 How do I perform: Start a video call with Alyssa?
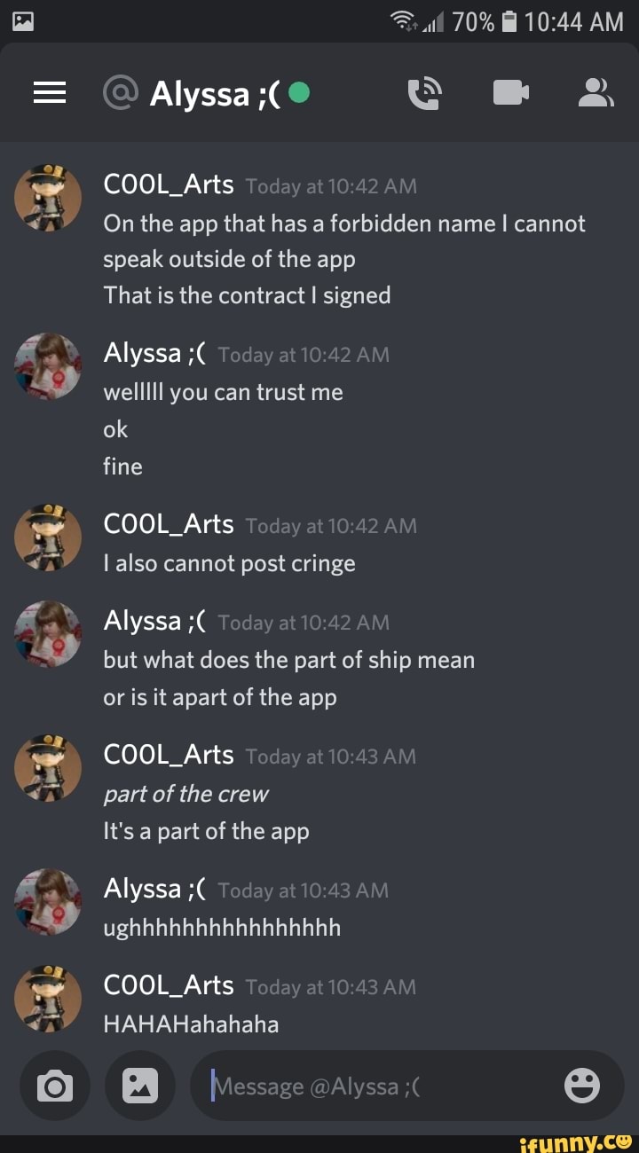(511, 92)
